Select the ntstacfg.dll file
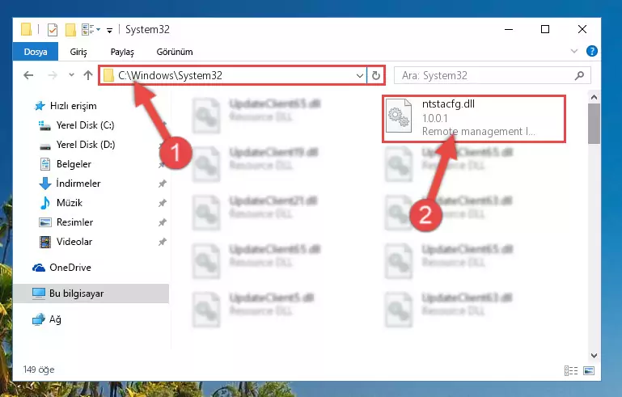622x397 pixels. [474, 118]
